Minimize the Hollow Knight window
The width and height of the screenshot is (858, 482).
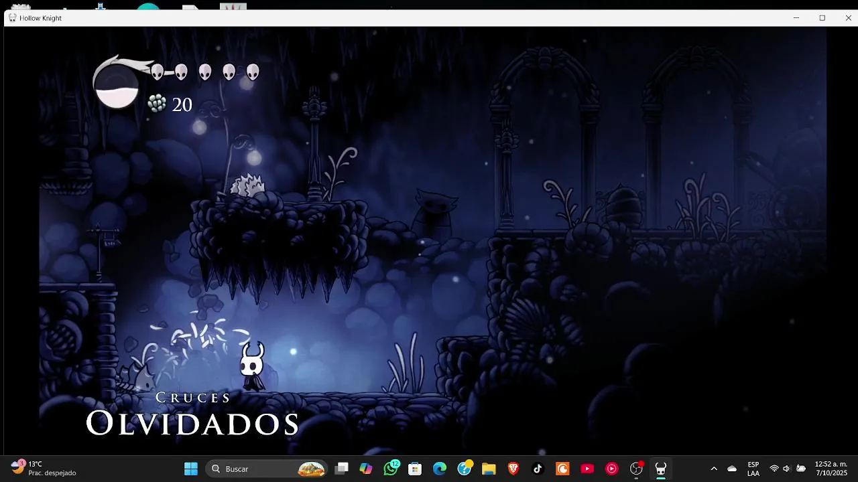click(x=796, y=18)
